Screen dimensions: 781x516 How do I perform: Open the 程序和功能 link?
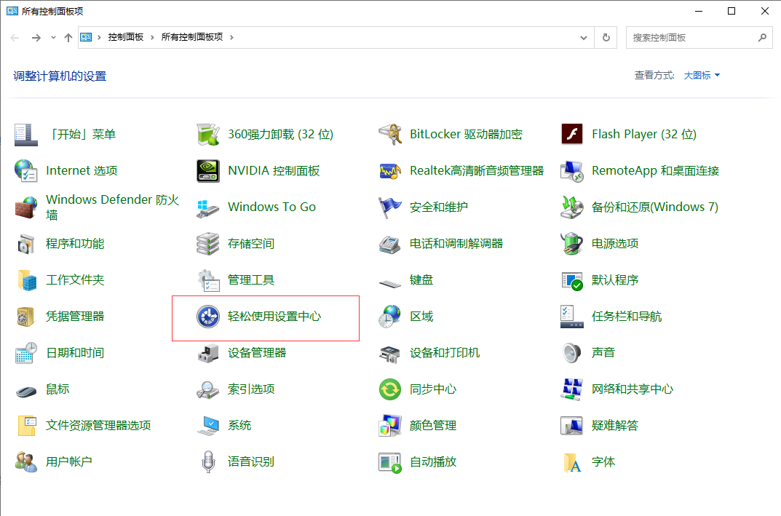(75, 244)
